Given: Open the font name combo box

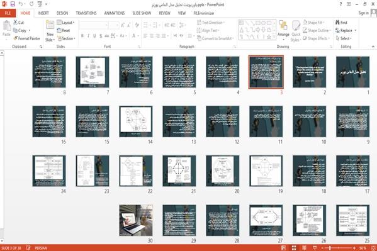Looking at the screenshot, I should coord(94,25).
